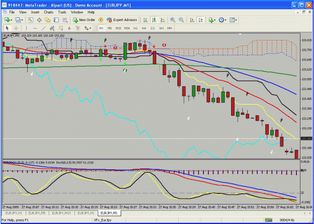Switch chart to M30 timeframe
This screenshot has height=224, width=314.
127,29
